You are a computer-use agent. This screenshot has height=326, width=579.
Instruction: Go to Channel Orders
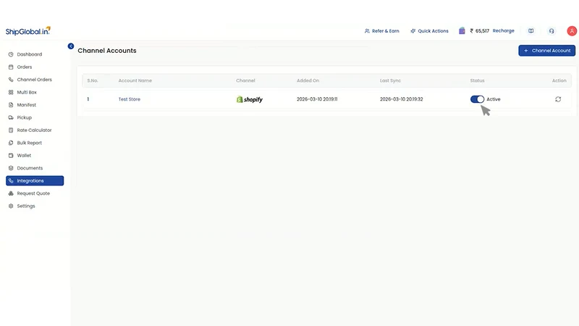(x=35, y=80)
